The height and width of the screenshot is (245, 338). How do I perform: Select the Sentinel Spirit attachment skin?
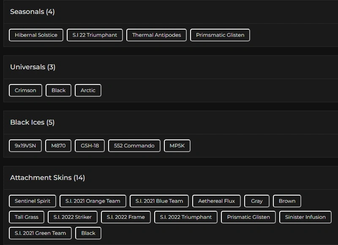click(33, 201)
